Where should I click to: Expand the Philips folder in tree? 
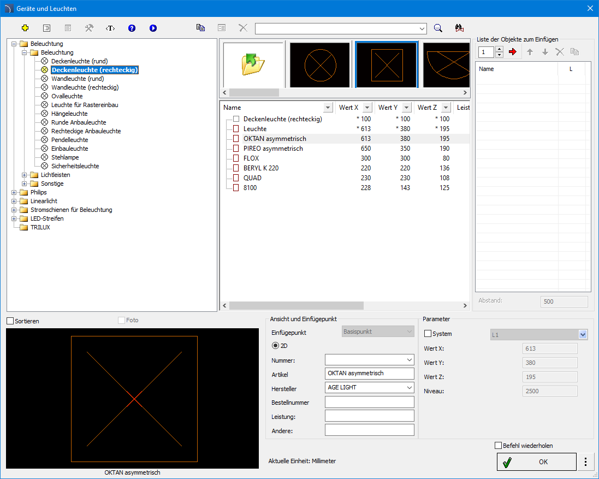click(x=14, y=192)
